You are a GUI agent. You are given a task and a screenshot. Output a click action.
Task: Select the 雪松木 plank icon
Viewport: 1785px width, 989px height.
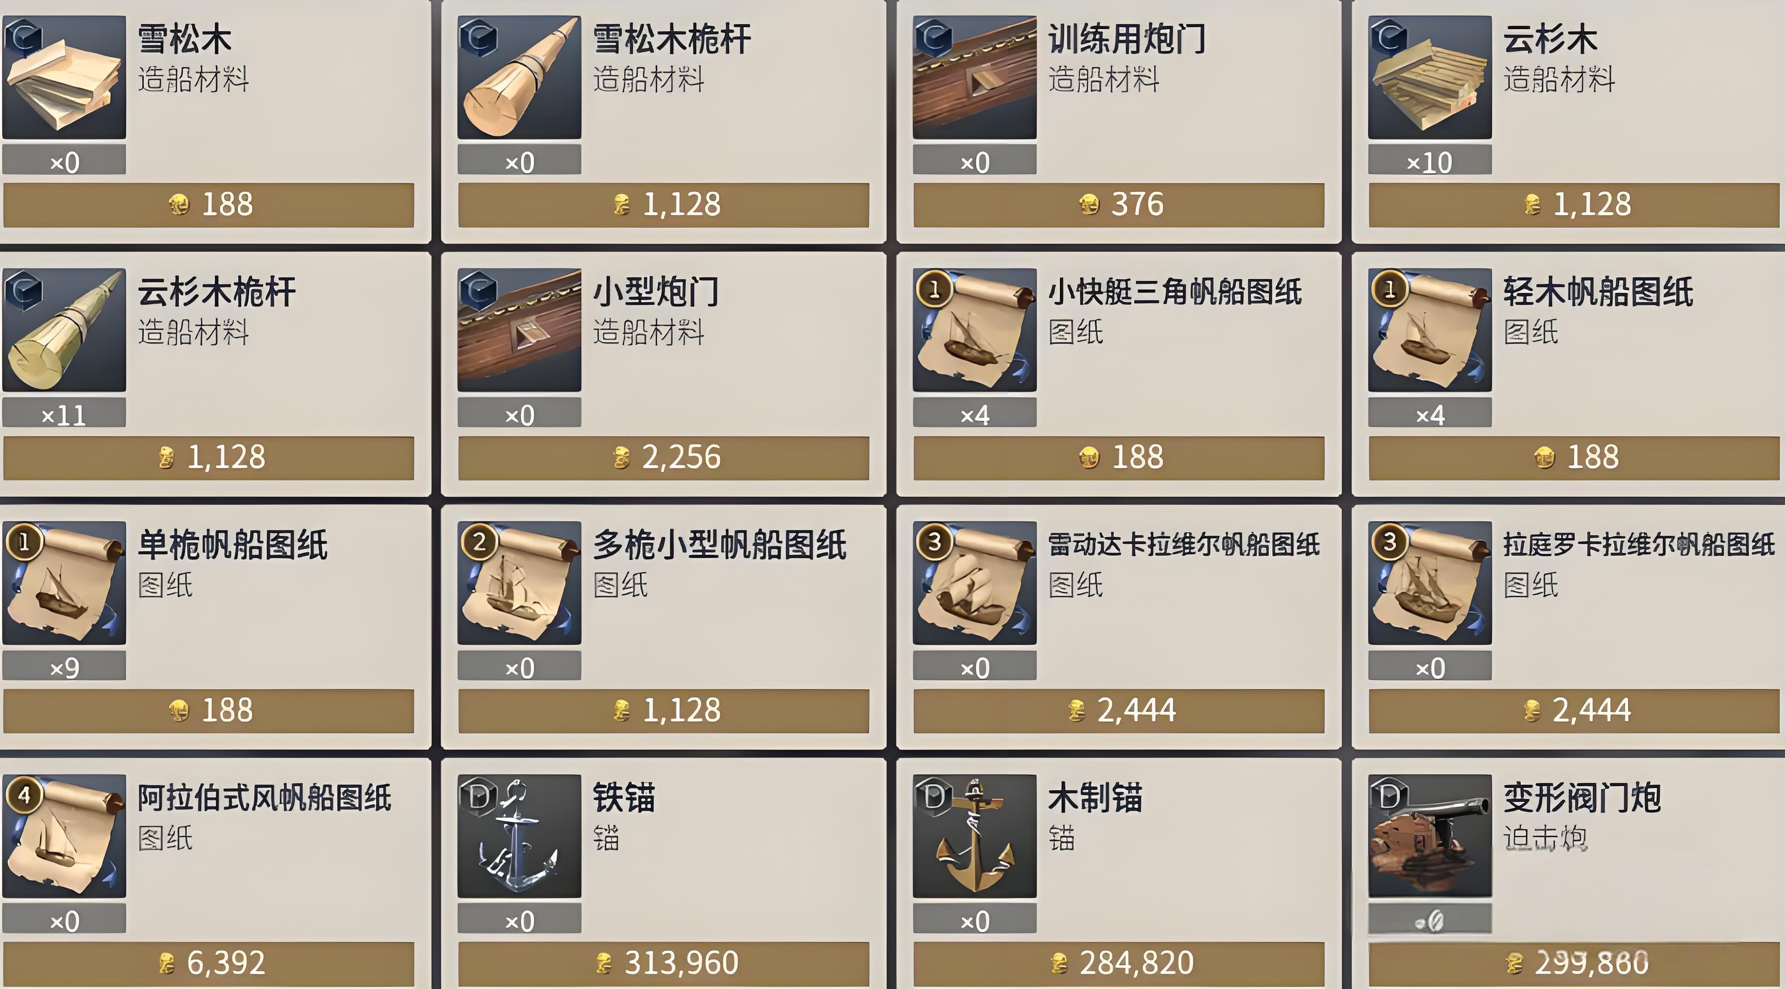pos(64,77)
